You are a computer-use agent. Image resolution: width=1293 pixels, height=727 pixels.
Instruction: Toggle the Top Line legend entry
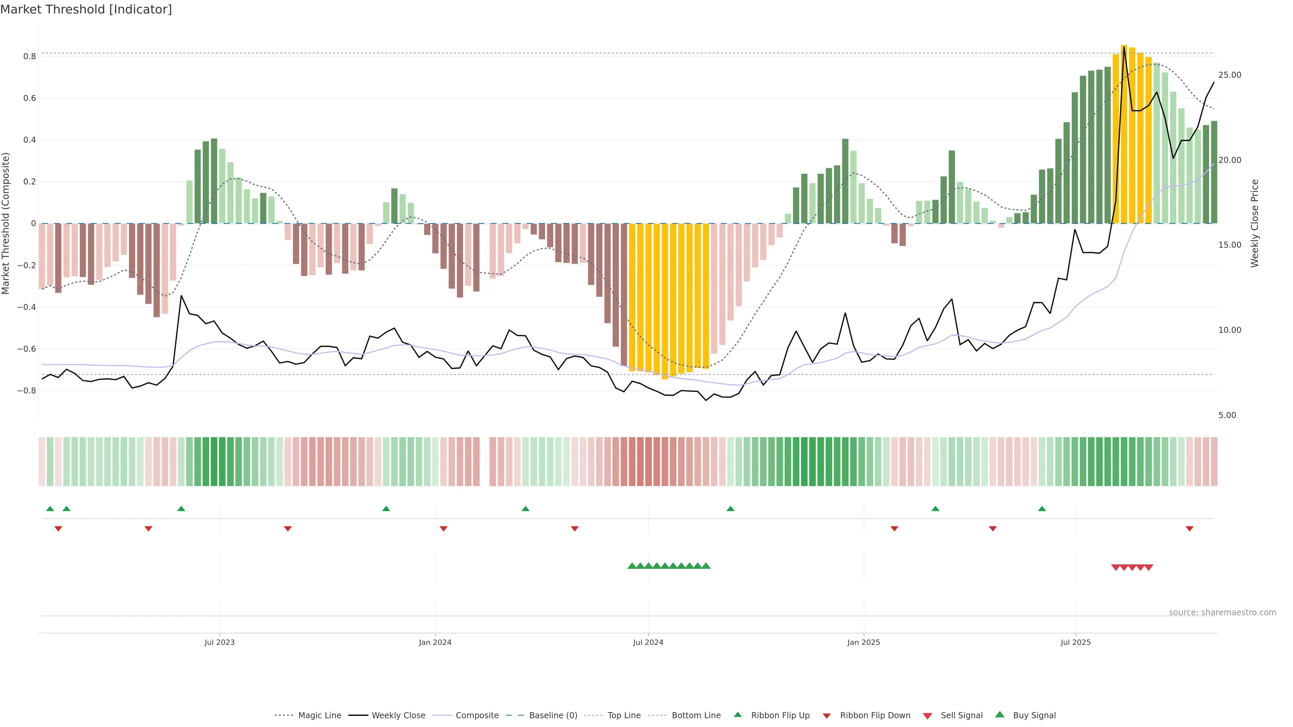coord(624,716)
